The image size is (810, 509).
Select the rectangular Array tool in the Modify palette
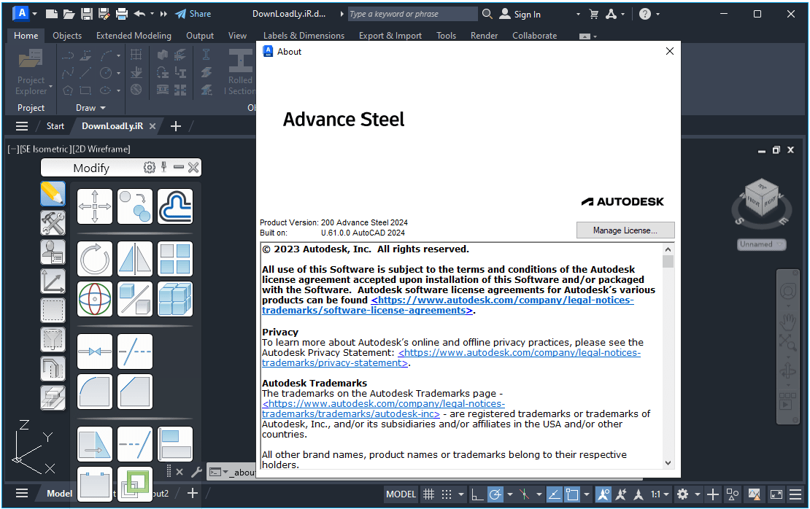(x=175, y=259)
